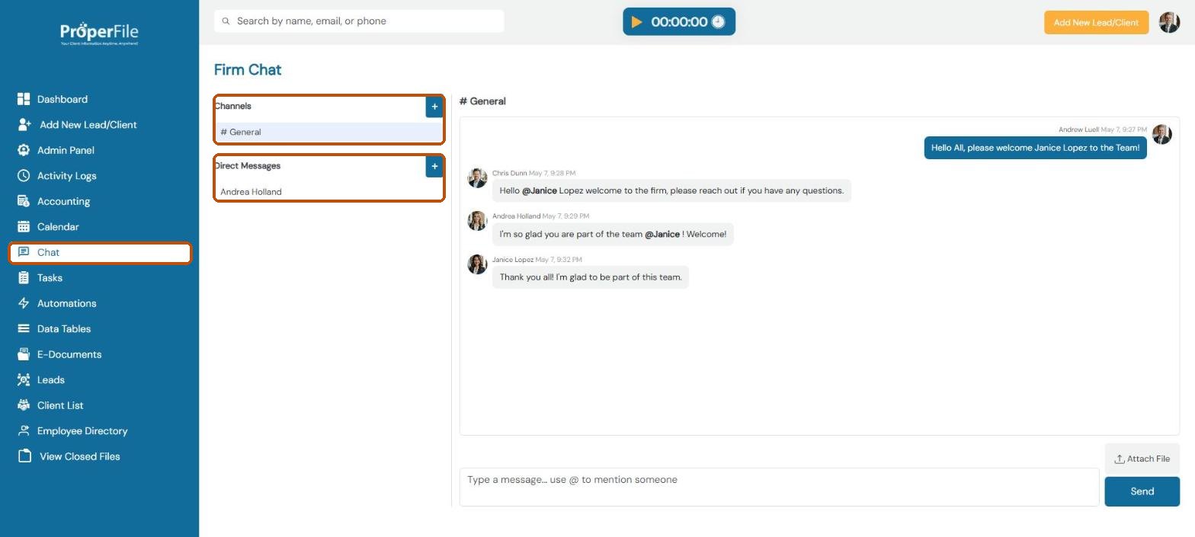Click the Data Tables list icon
1195x537 pixels.
coord(24,328)
